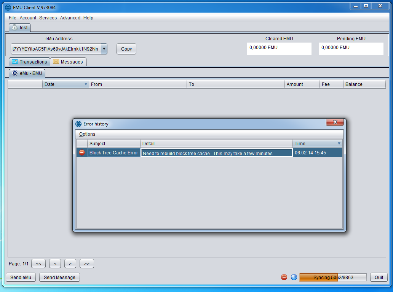Click the Error history dialog title icon
The height and width of the screenshot is (292, 393).
[78, 124]
